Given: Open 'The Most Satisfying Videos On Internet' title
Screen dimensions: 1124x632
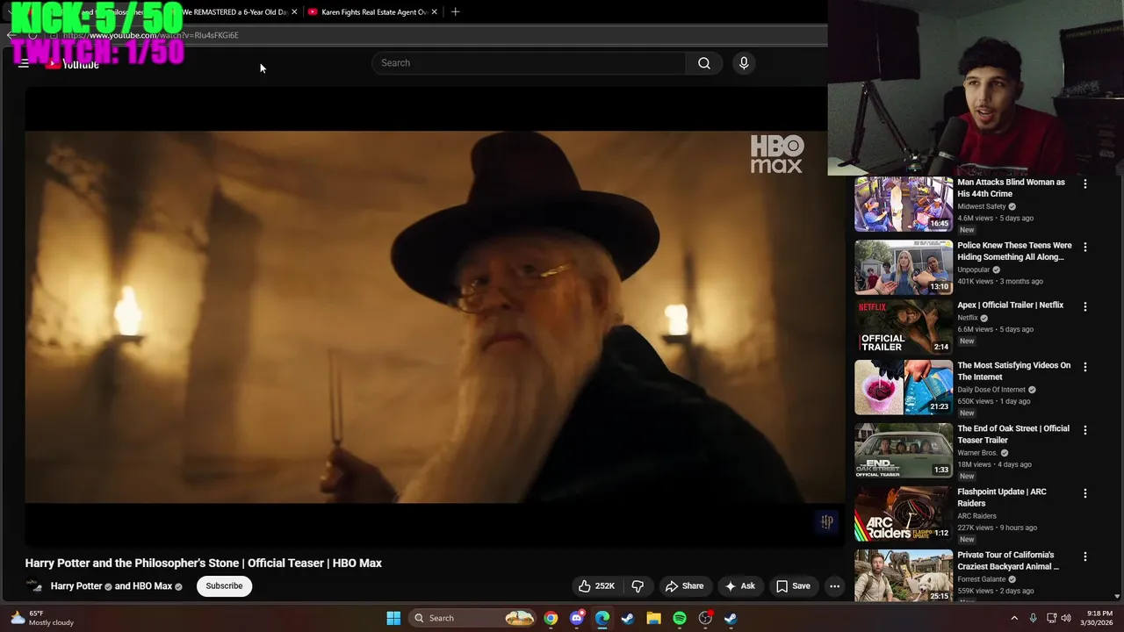Looking at the screenshot, I should point(1013,371).
